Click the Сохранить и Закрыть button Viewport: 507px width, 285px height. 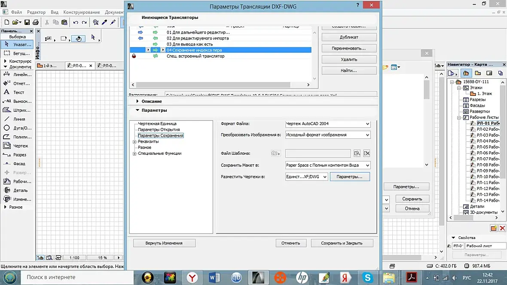point(342,243)
